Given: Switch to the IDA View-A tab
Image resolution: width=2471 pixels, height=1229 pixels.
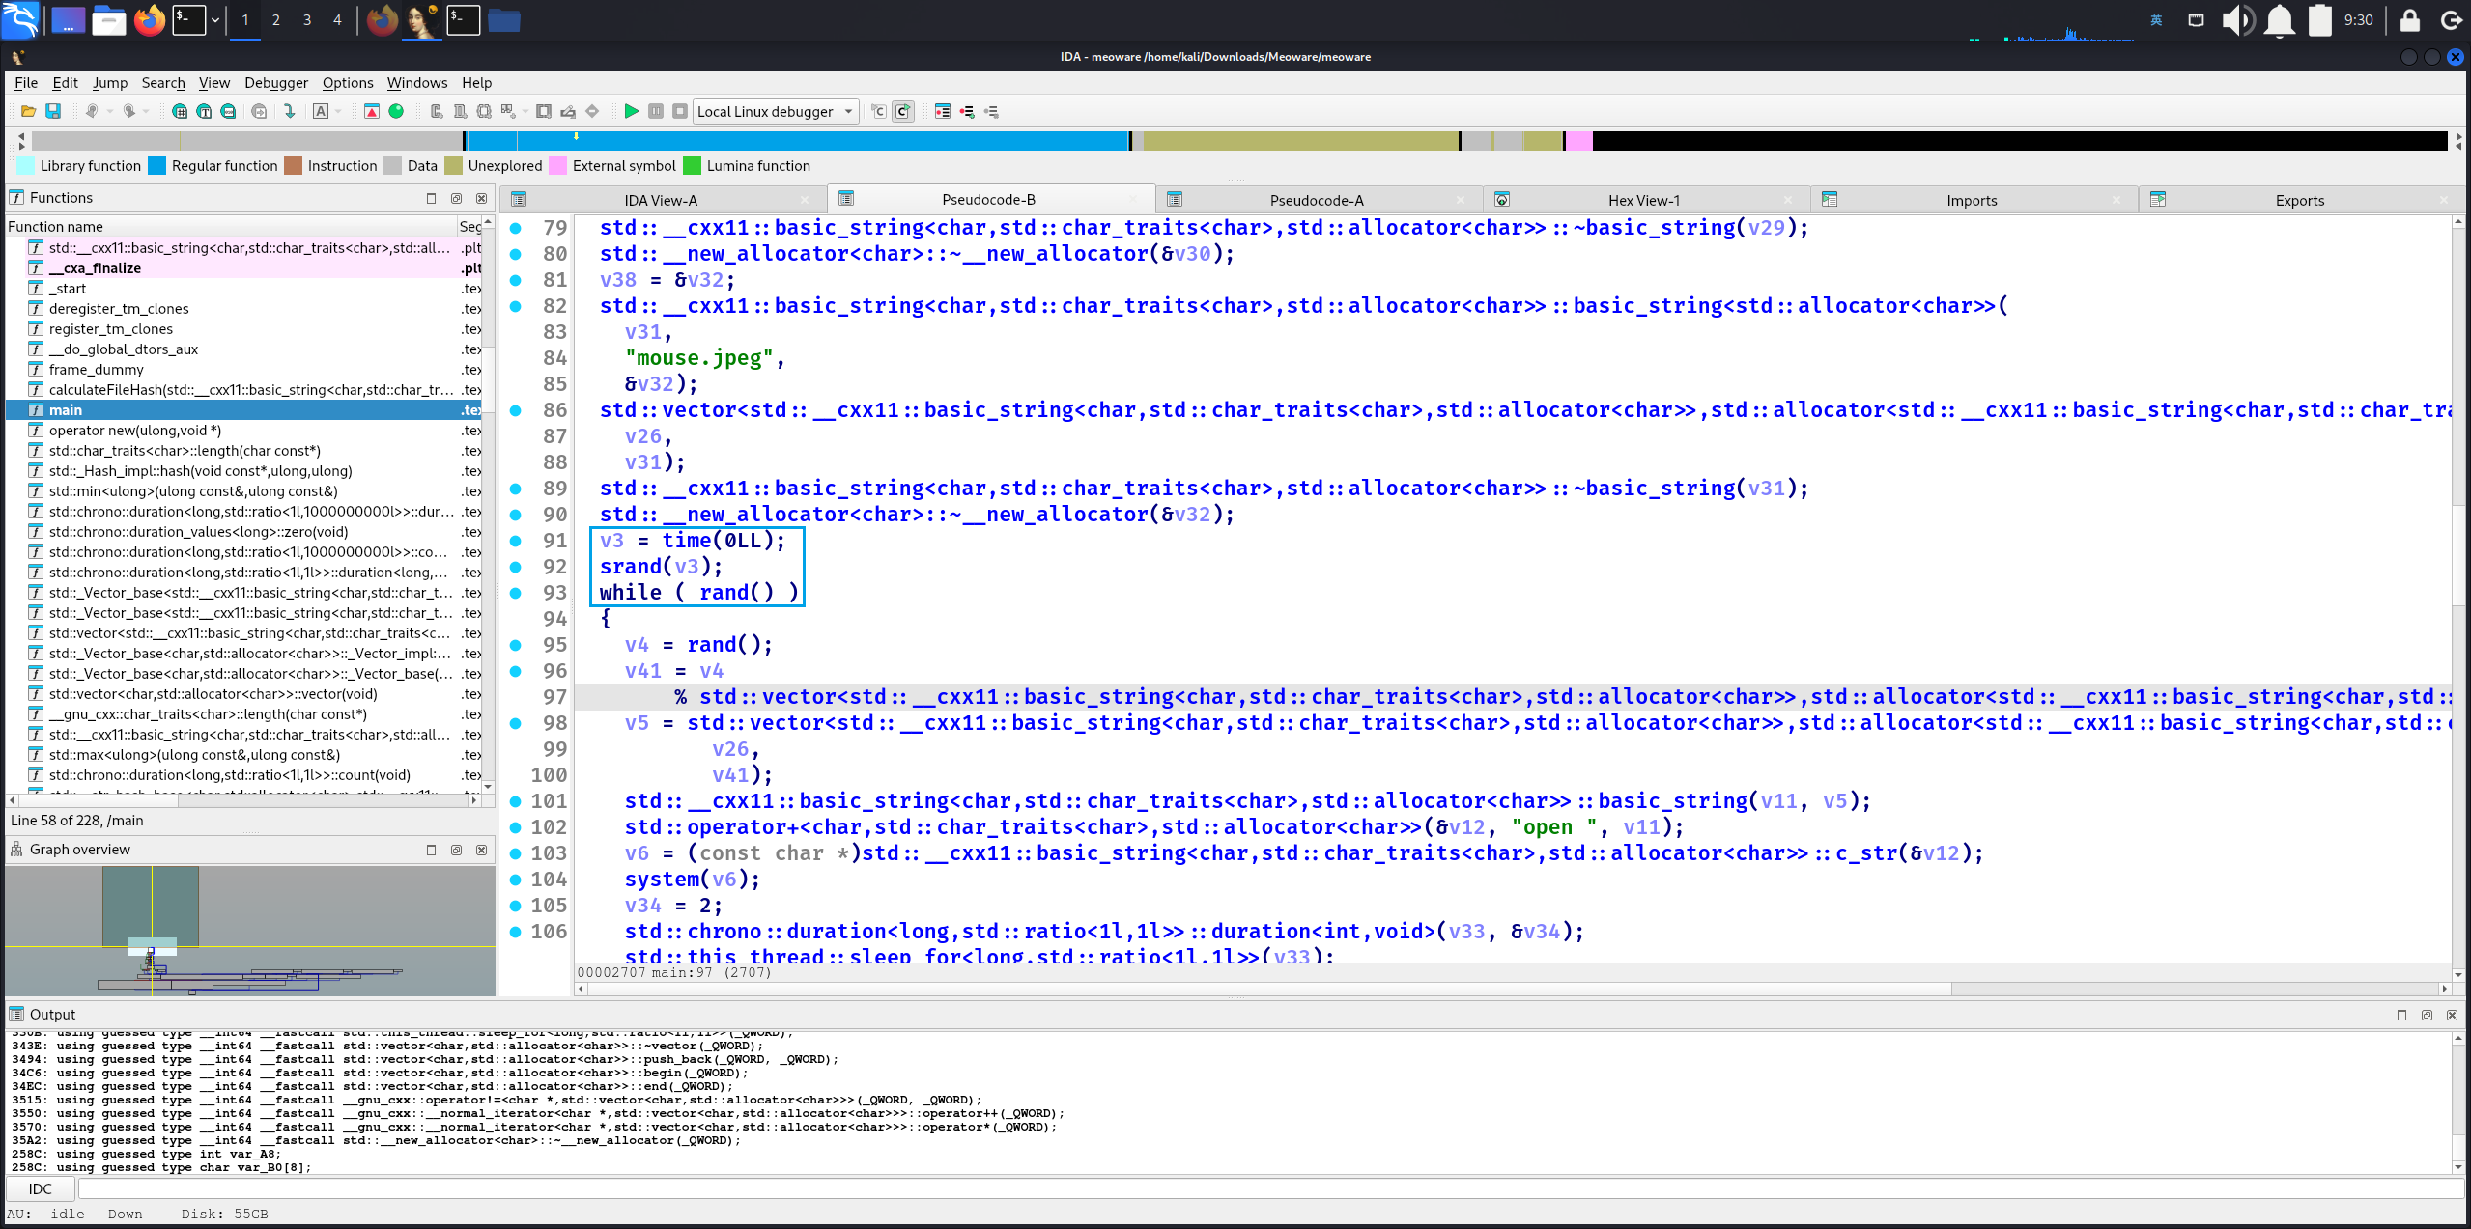Looking at the screenshot, I should 661,200.
